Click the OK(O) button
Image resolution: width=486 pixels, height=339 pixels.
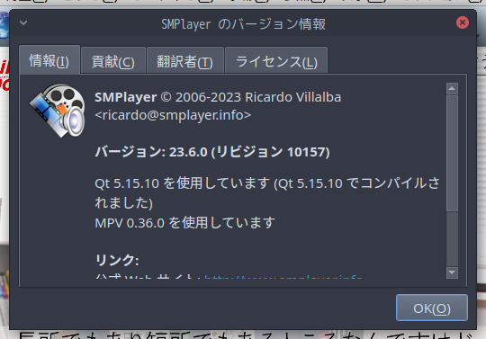pyautogui.click(x=432, y=308)
